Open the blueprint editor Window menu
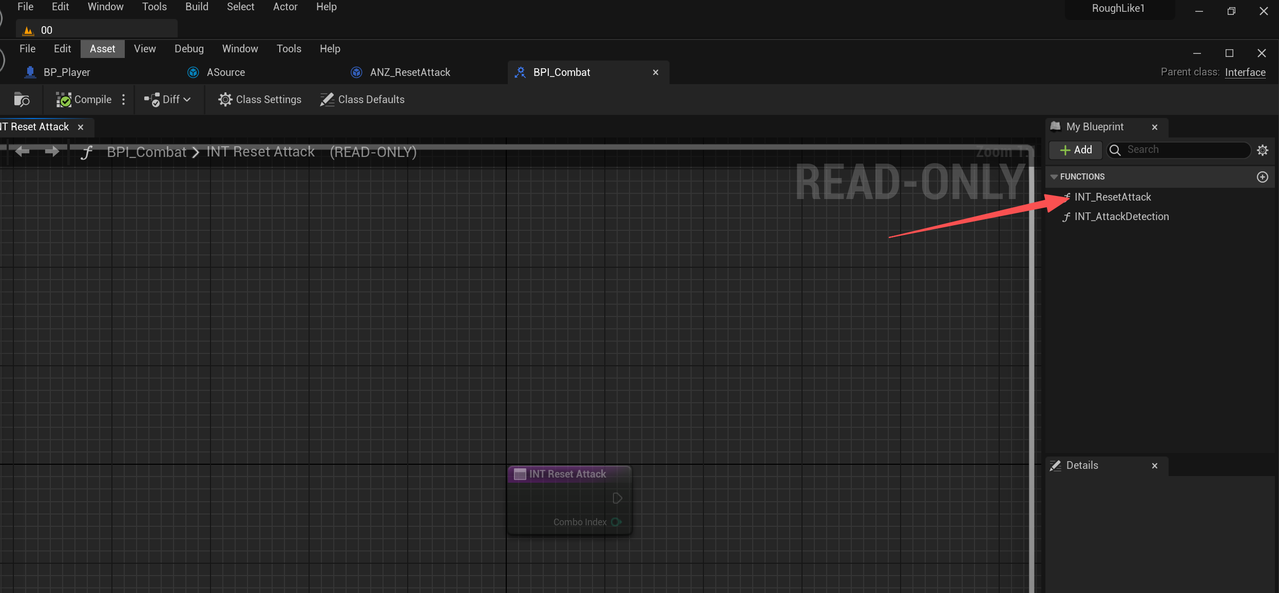 coord(240,49)
